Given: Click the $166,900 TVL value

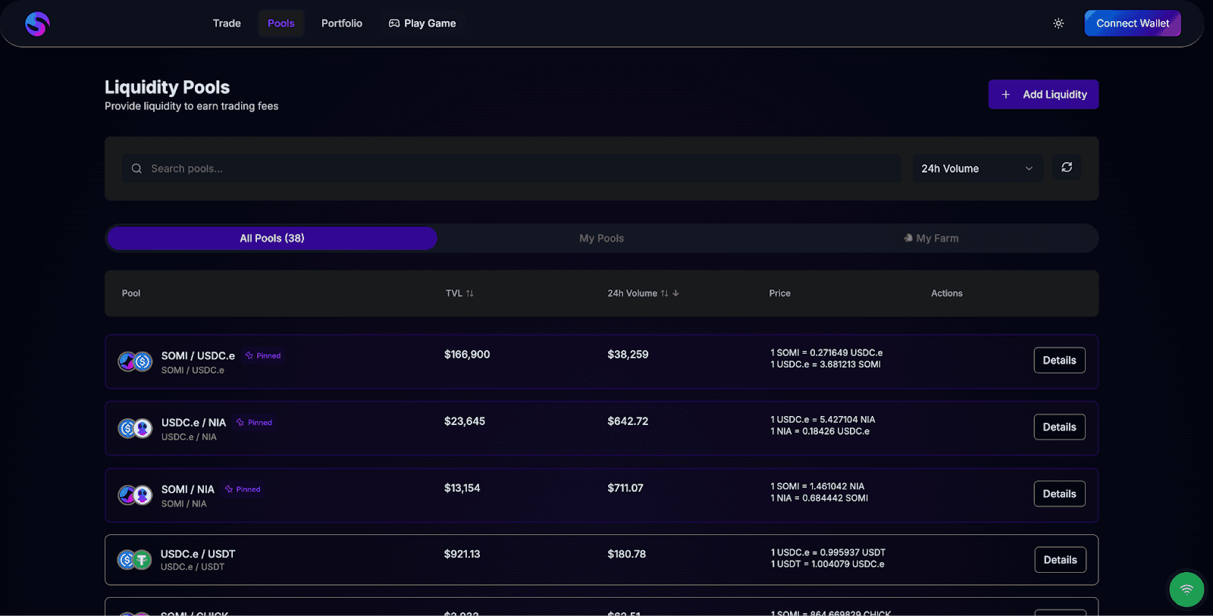Looking at the screenshot, I should click(x=467, y=355).
